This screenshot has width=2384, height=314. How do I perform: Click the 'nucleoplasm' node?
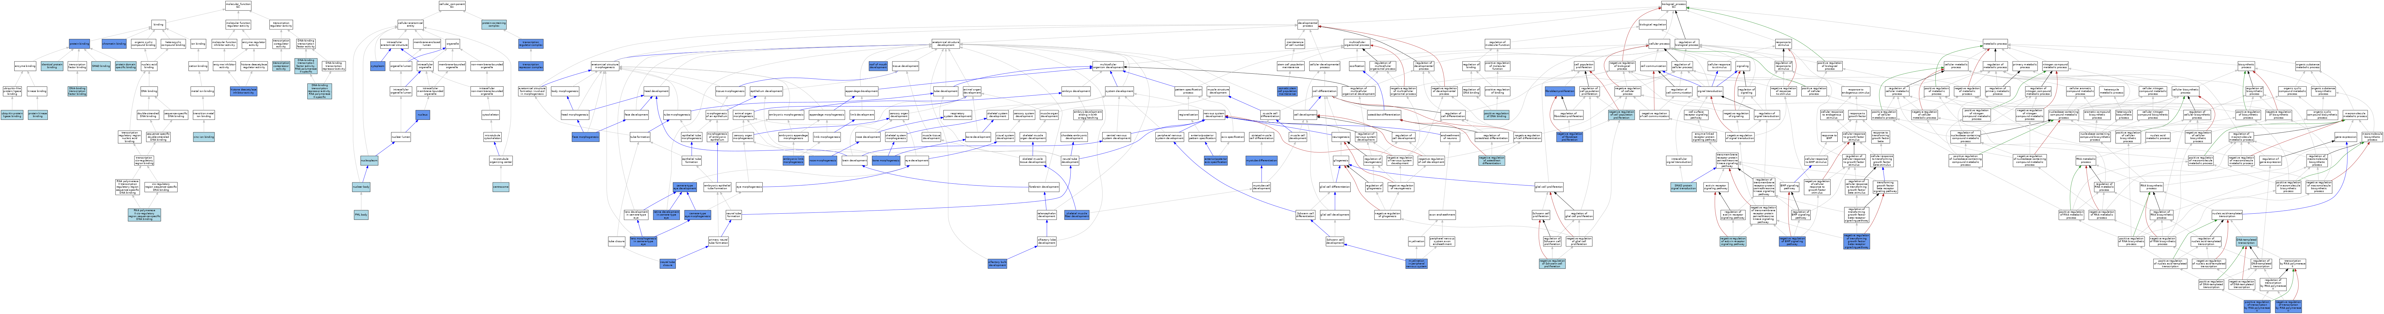[369, 161]
